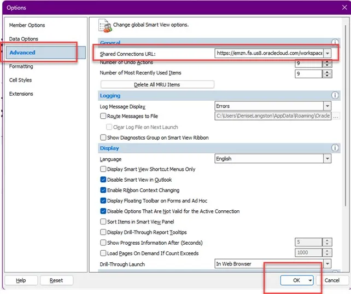Click Most Recently Used Items field
Screen dimensions: 351x294
pos(309,74)
